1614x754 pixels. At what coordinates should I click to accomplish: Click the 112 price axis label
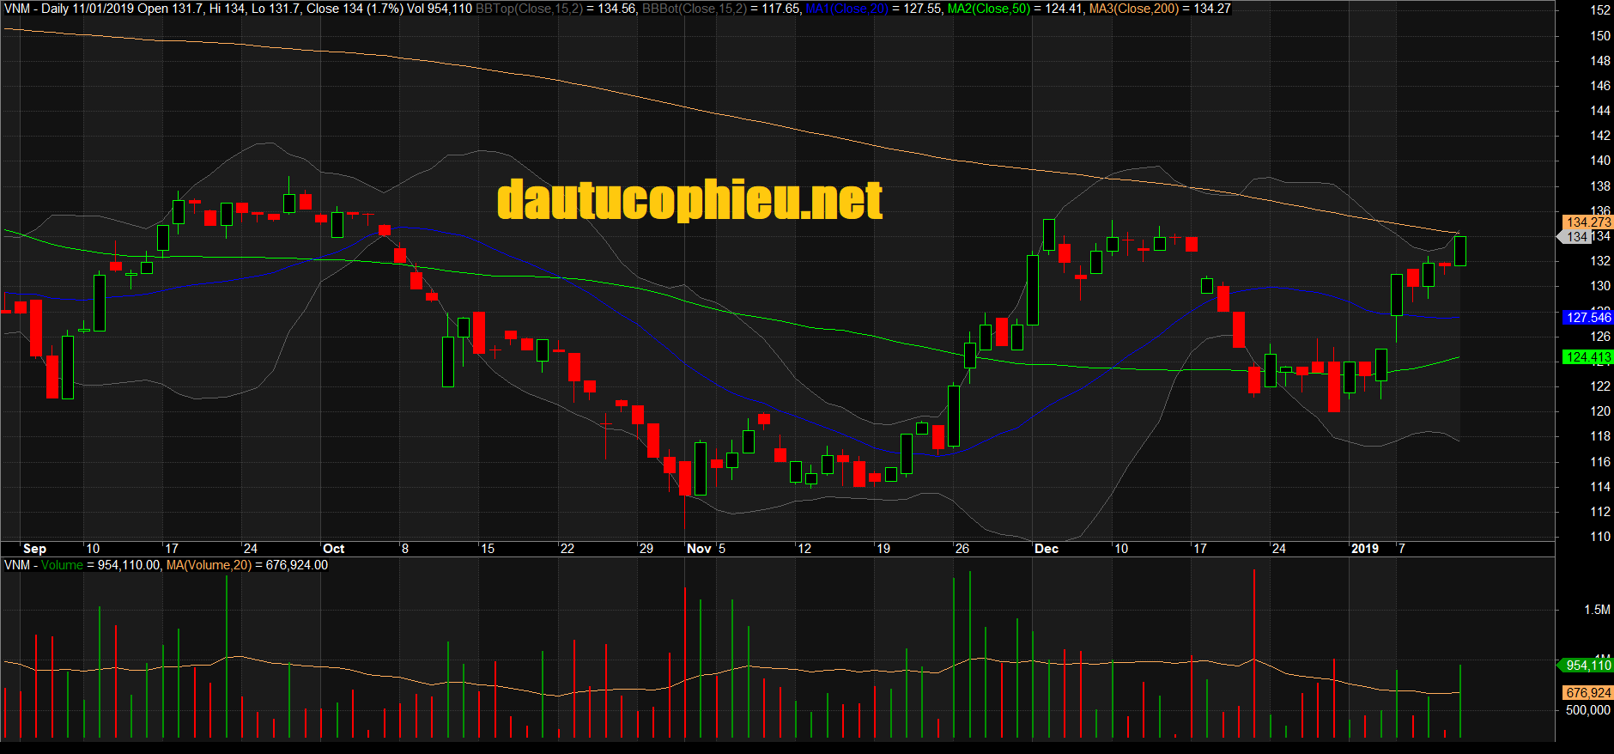click(1600, 512)
